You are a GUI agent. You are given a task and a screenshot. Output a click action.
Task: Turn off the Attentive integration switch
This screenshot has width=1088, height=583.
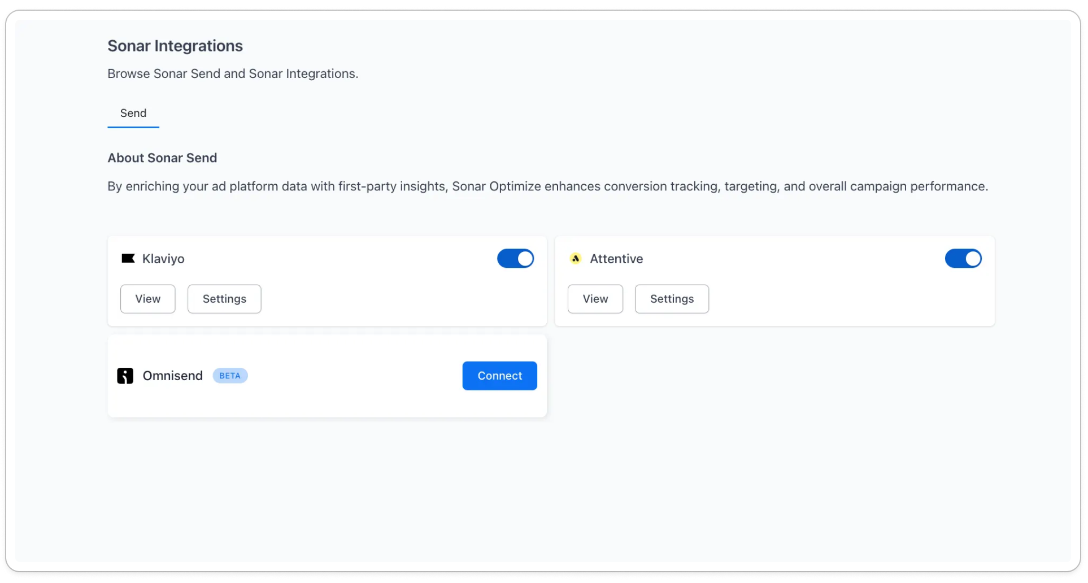(x=963, y=259)
